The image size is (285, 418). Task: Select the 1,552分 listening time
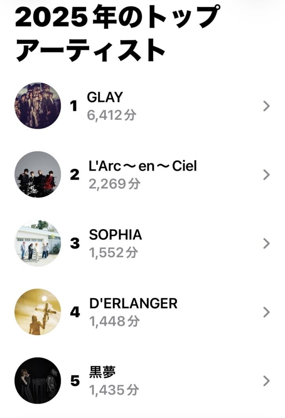tap(113, 253)
